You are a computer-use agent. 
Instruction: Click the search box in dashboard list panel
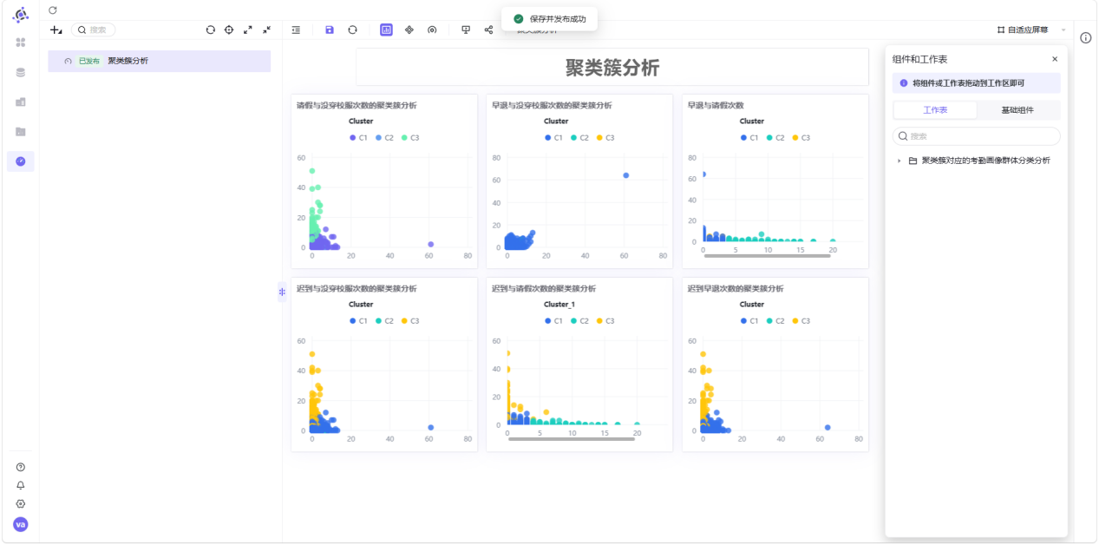point(93,30)
